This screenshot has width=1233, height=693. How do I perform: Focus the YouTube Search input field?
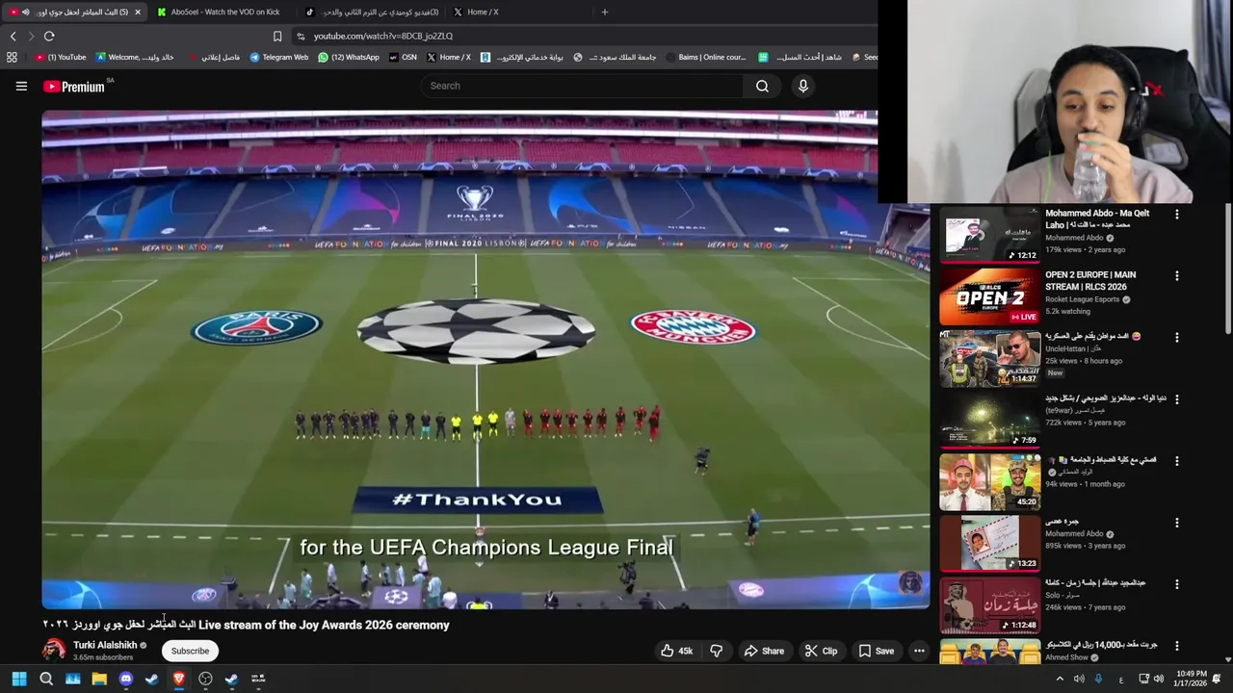pos(583,86)
